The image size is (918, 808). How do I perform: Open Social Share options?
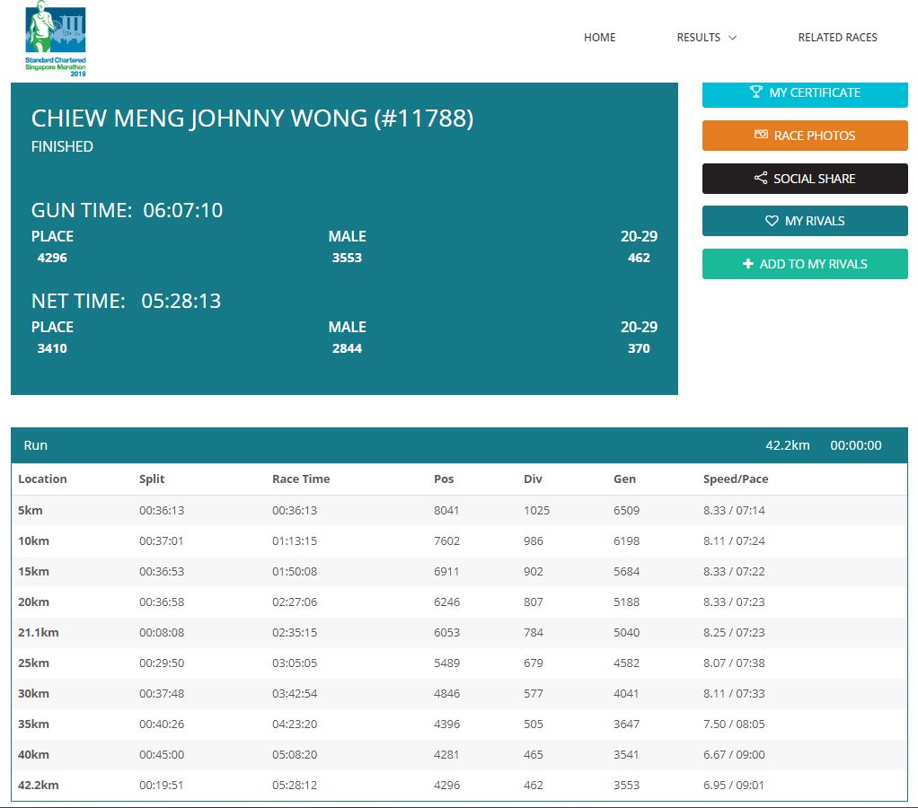(x=805, y=179)
